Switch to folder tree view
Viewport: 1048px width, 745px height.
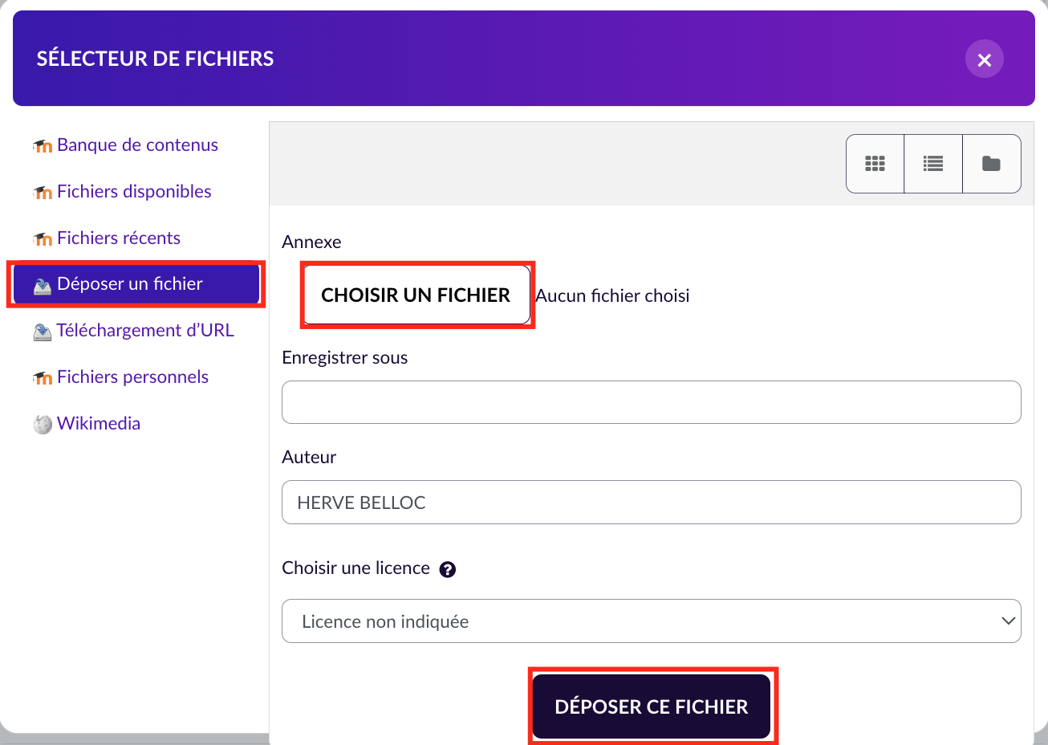[992, 164]
